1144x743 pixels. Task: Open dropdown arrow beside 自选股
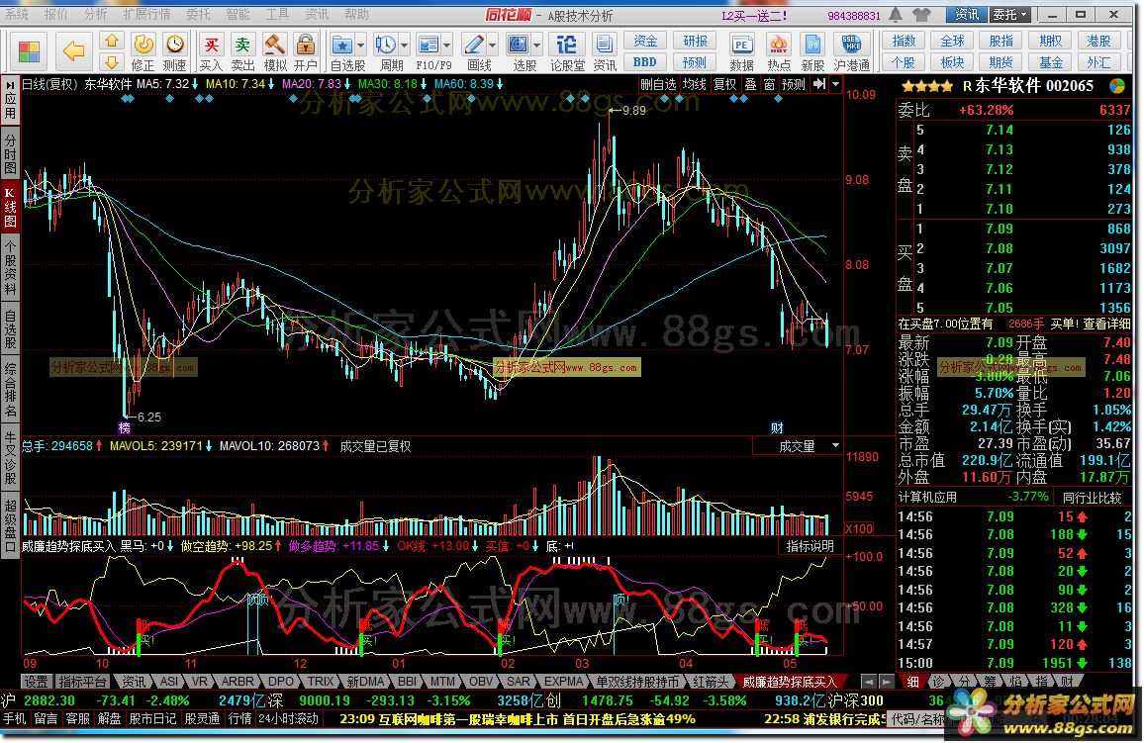tap(360, 46)
